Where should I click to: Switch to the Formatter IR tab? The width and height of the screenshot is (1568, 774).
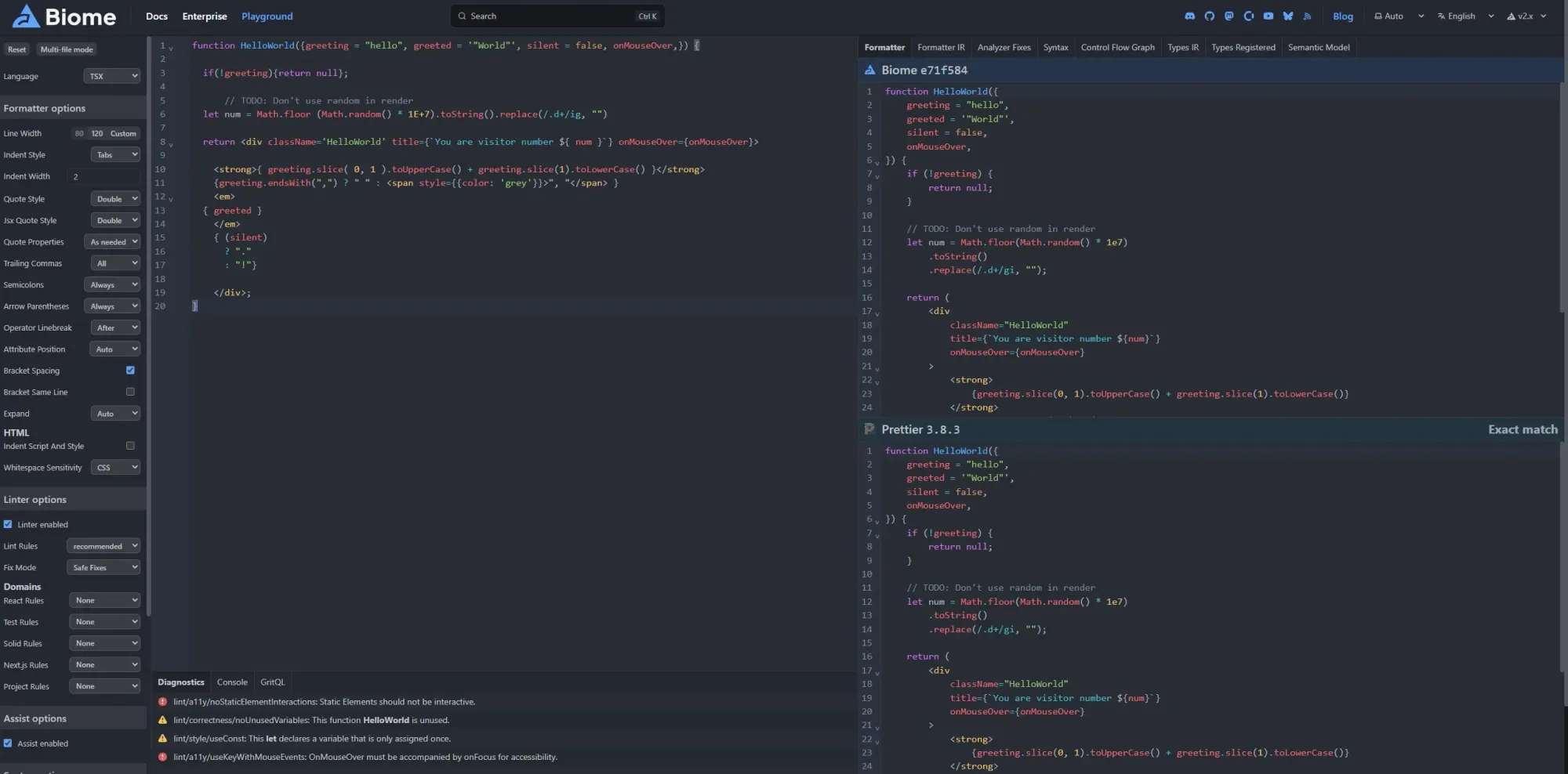[x=941, y=47]
